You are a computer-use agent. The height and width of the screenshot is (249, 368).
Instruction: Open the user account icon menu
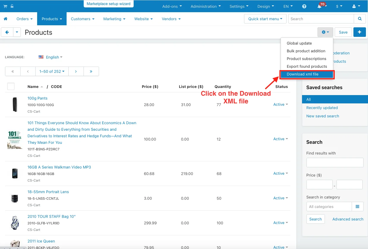[356, 6]
